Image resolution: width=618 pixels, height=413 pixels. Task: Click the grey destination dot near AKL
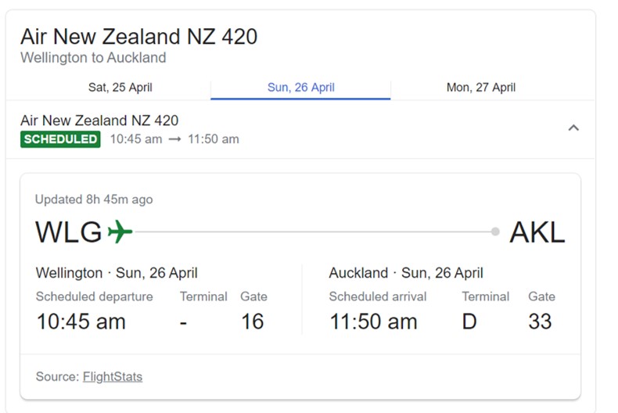tap(495, 232)
